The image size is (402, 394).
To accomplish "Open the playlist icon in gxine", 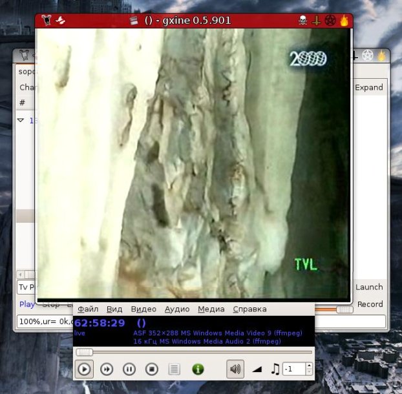I will (x=174, y=369).
